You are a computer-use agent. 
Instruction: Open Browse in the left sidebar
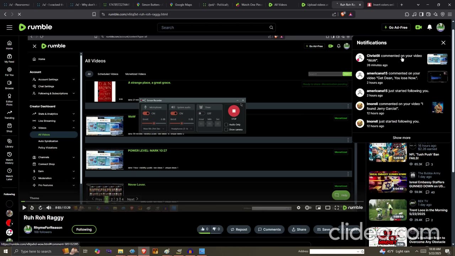coord(9,85)
